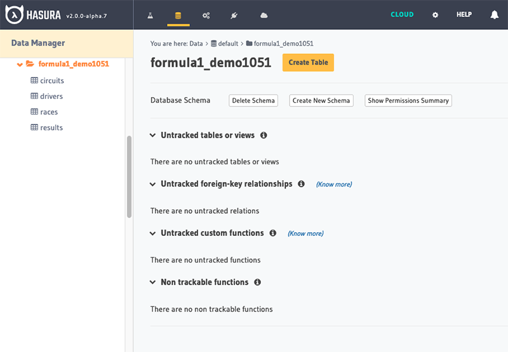Click the sidebar vertical scrollbar

coord(130,177)
